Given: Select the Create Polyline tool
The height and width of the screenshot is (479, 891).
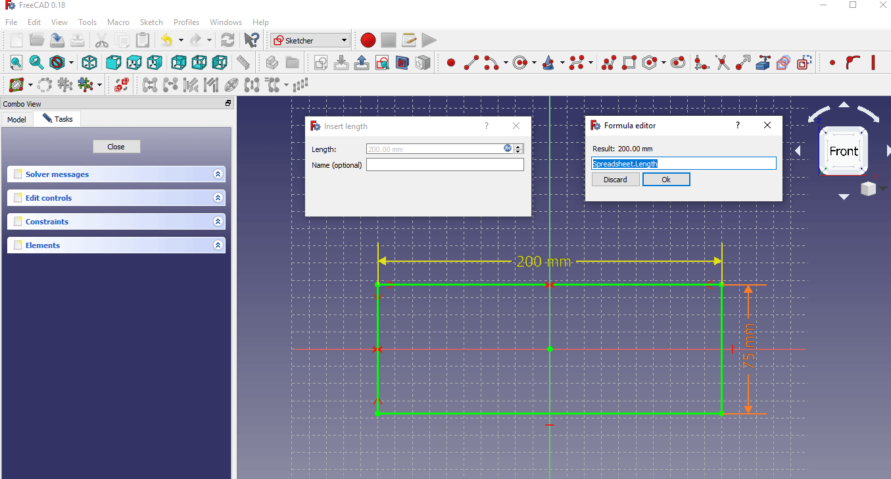Looking at the screenshot, I should click(609, 63).
